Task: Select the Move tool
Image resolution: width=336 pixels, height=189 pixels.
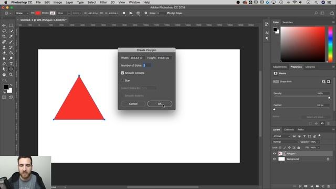Action: coord(4,26)
